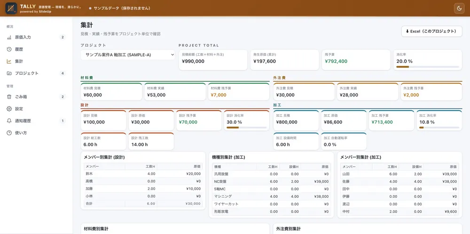
Task: Click the 残予算 ¥792,400 value
Action: (x=336, y=62)
